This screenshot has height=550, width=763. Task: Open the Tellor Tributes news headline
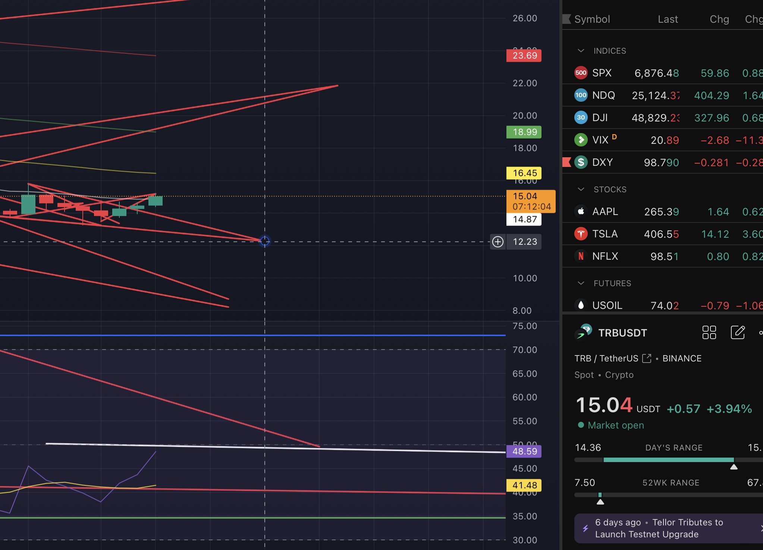659,528
